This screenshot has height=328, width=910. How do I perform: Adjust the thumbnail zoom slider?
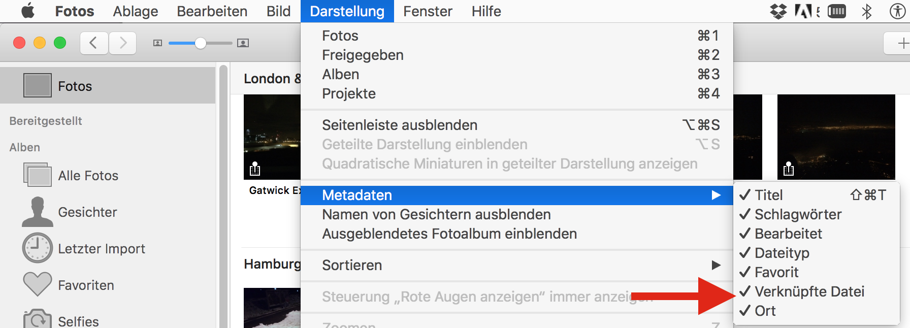pos(201,43)
